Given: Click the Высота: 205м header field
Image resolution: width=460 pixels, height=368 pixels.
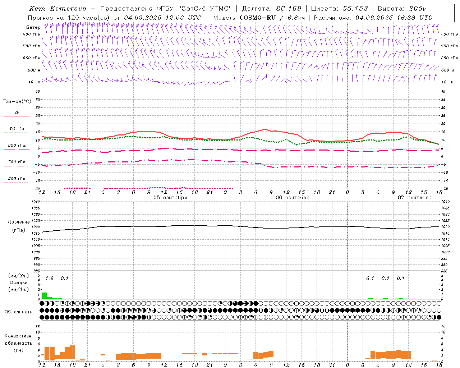Looking at the screenshot, I should tap(402, 9).
